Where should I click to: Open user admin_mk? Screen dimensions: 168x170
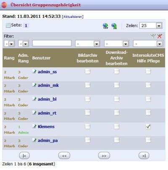(48, 85)
